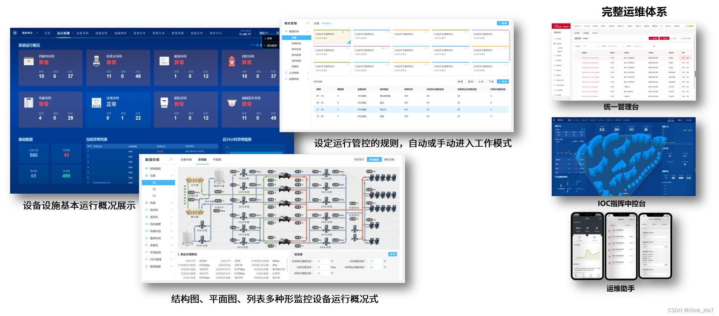
Task: Enable 自动运行 mode
Action: point(359,159)
